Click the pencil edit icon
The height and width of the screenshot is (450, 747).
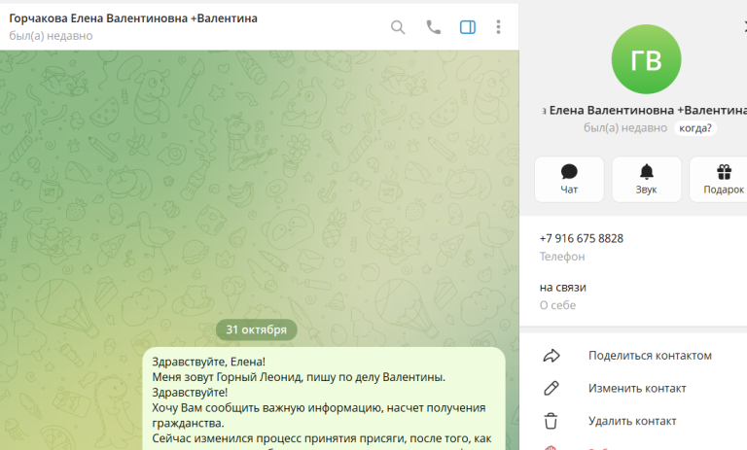tap(551, 389)
